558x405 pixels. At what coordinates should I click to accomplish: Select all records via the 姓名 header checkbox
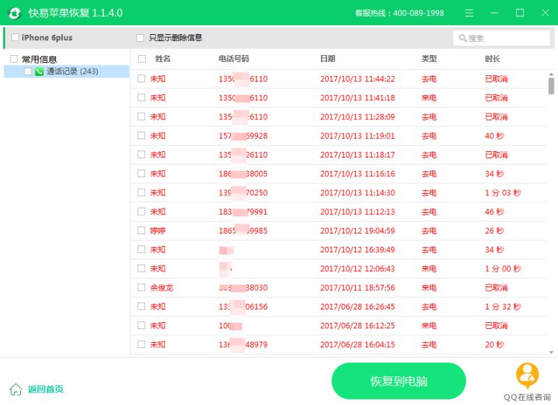coord(142,58)
